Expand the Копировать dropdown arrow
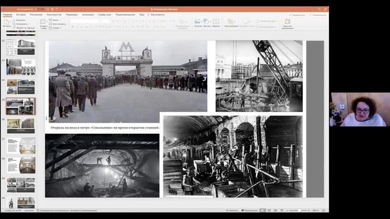Image resolution: width=390 pixels, height=219 pixels. click(x=29, y=24)
